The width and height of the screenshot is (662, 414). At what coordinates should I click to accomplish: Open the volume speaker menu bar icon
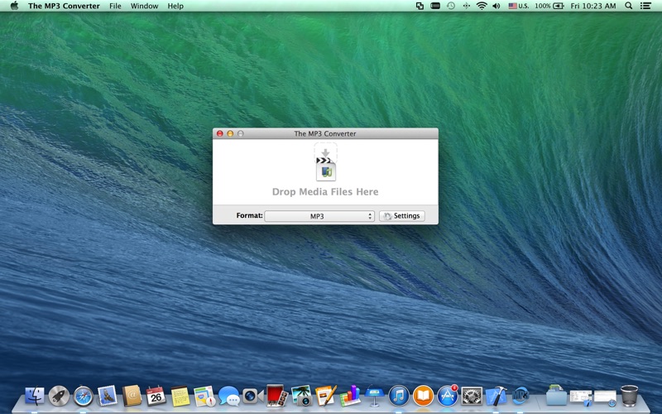pos(496,6)
